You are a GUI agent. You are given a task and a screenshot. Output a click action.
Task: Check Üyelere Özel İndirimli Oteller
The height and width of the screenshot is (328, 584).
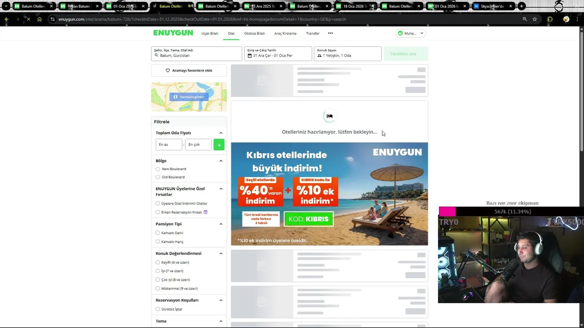158,204
